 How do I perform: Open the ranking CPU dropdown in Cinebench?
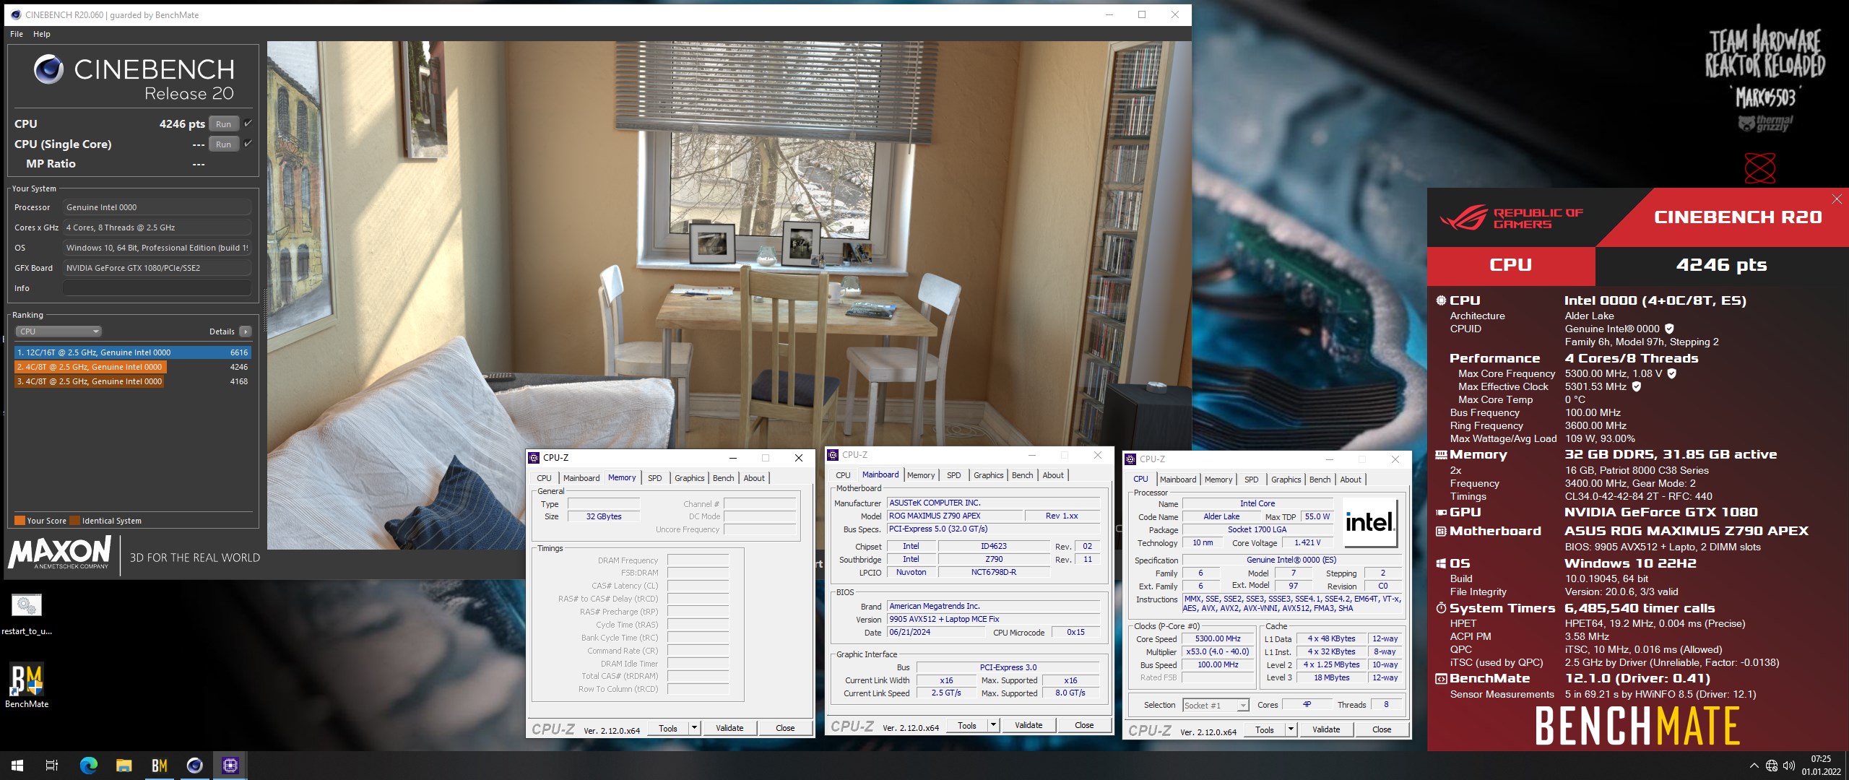click(59, 331)
